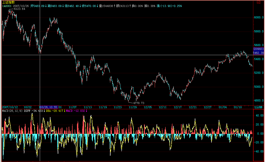Click the blue 5462.39 crosshair price tag

point(258,53)
